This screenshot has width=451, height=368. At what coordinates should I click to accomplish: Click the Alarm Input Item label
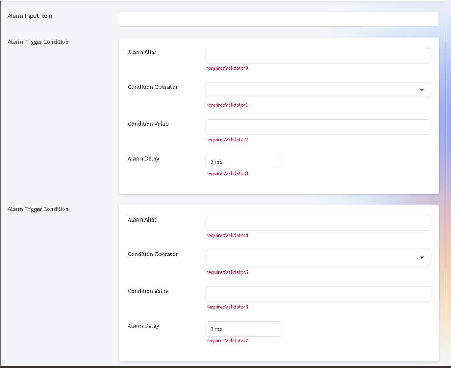(x=30, y=16)
